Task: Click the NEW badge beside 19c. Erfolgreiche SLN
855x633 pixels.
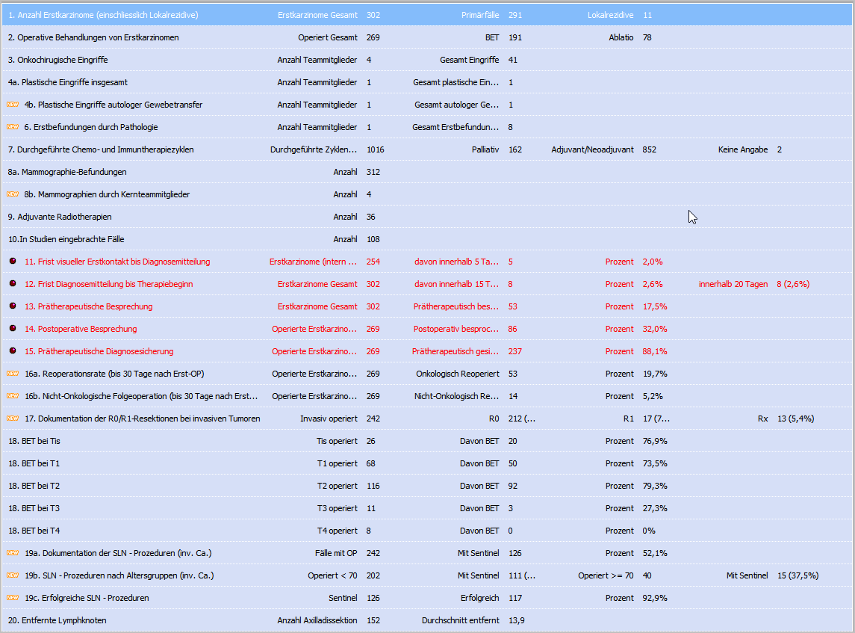Action: tap(13, 598)
